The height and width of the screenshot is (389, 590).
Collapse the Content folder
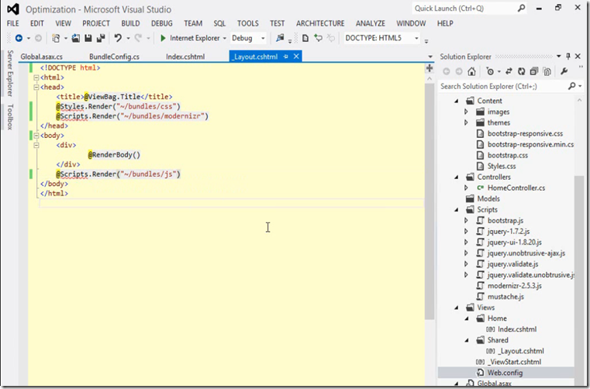coord(456,101)
